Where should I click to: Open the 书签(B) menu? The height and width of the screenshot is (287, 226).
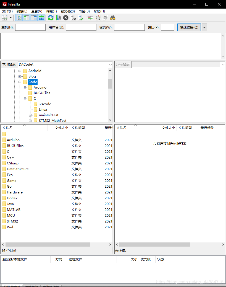point(84,11)
